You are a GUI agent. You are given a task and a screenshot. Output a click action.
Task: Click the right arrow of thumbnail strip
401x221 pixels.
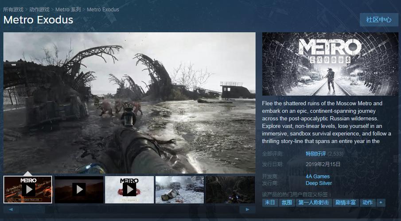(x=247, y=210)
